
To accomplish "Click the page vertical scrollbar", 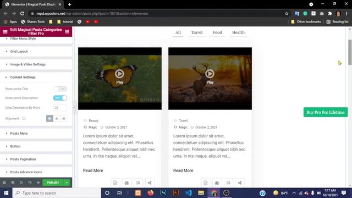I will 350,52.
